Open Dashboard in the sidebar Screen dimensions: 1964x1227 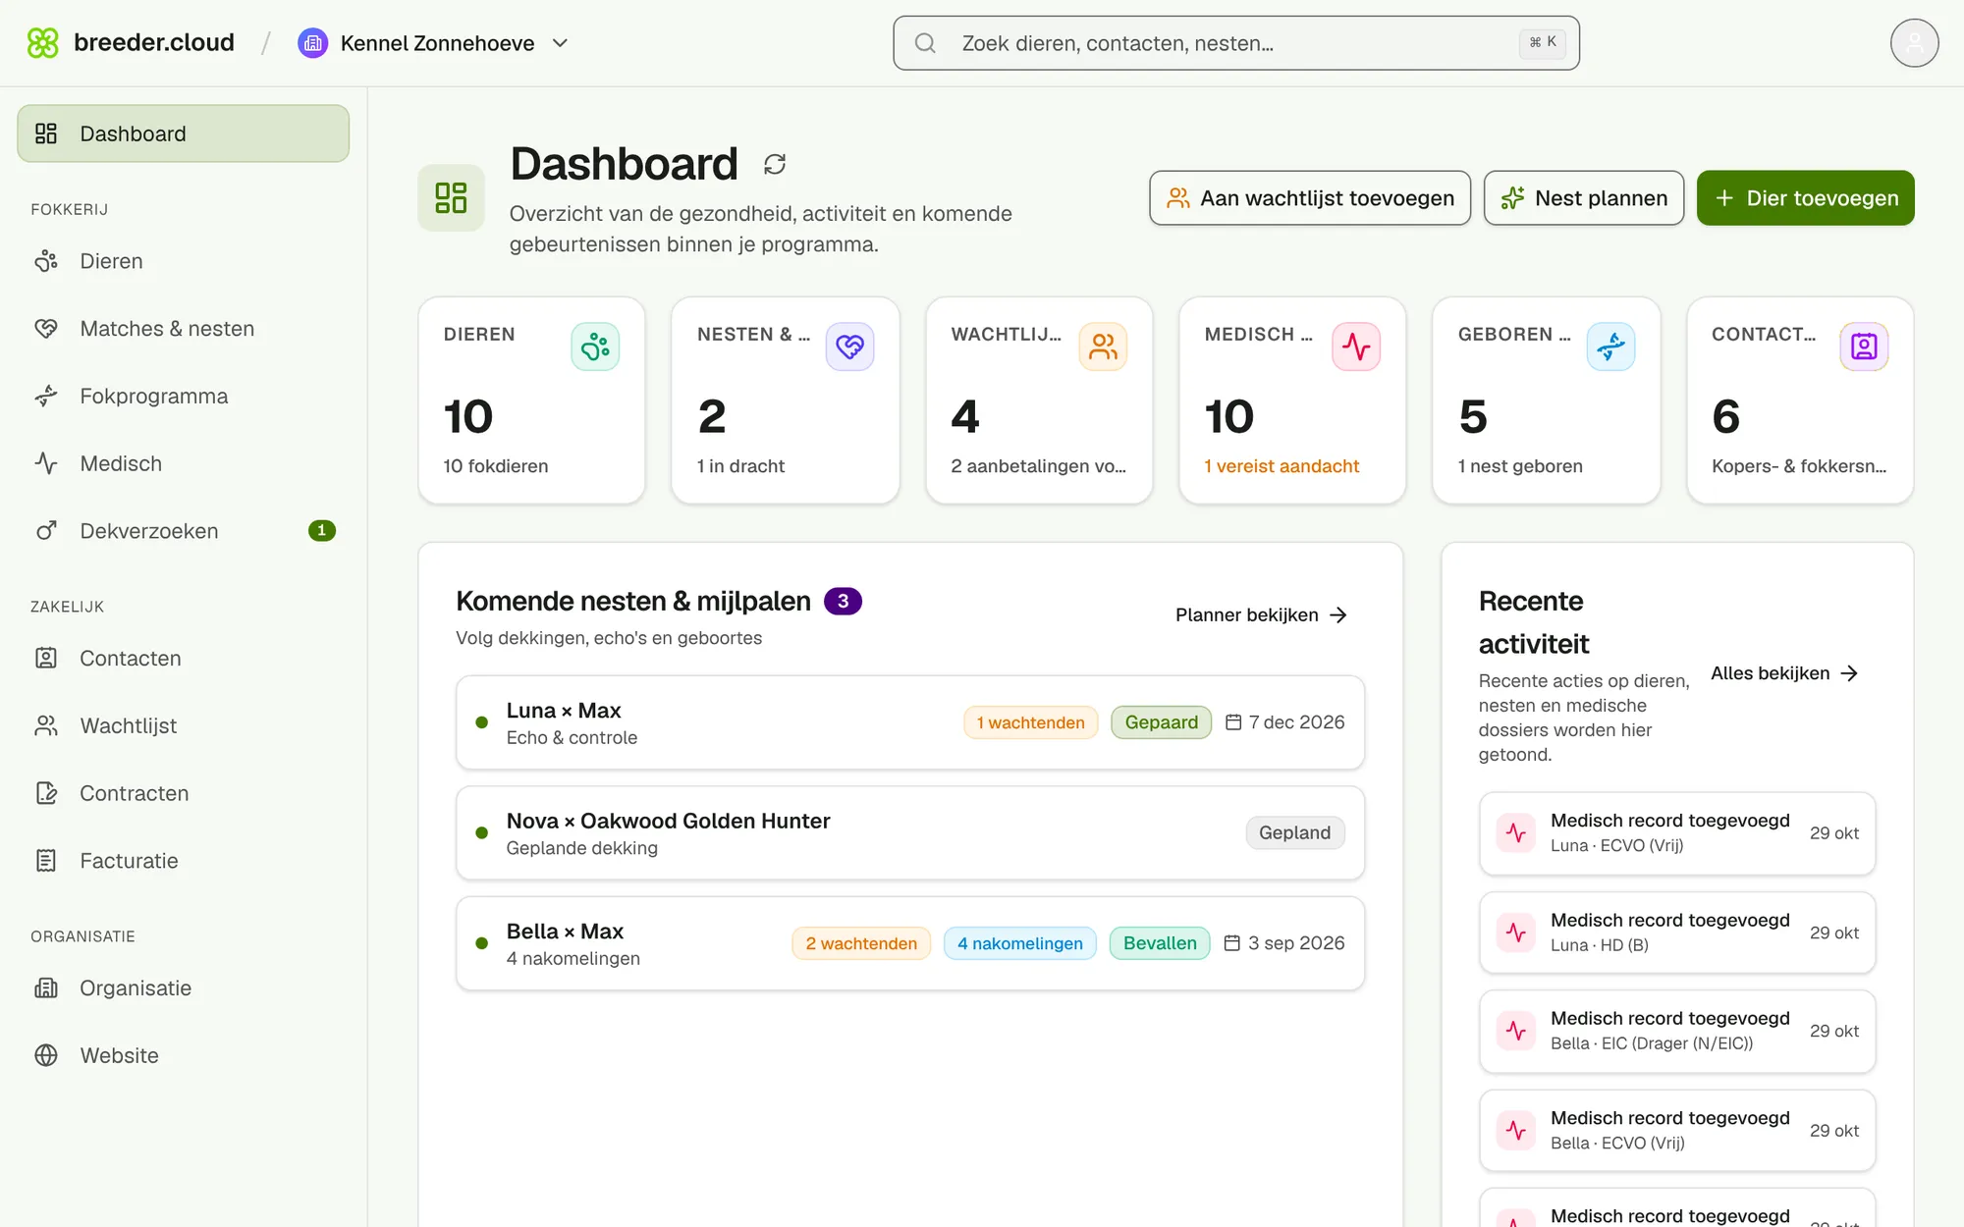[x=184, y=133]
